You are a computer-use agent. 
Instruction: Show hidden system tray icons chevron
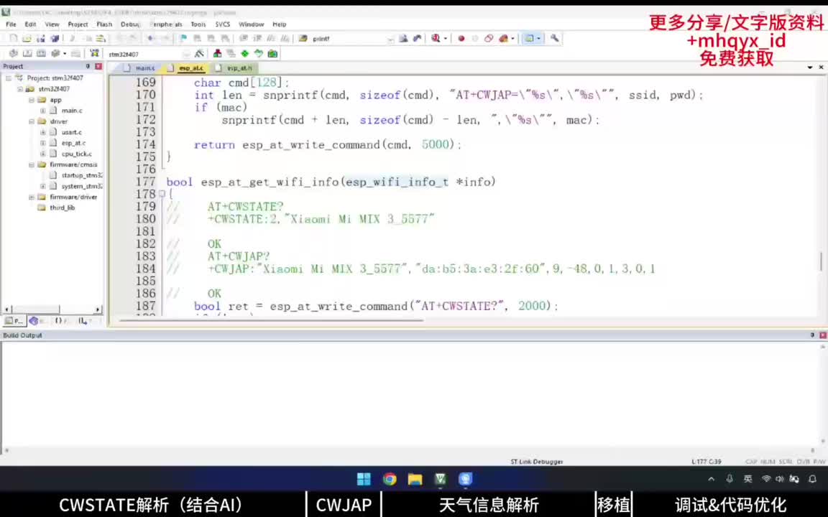(x=712, y=479)
